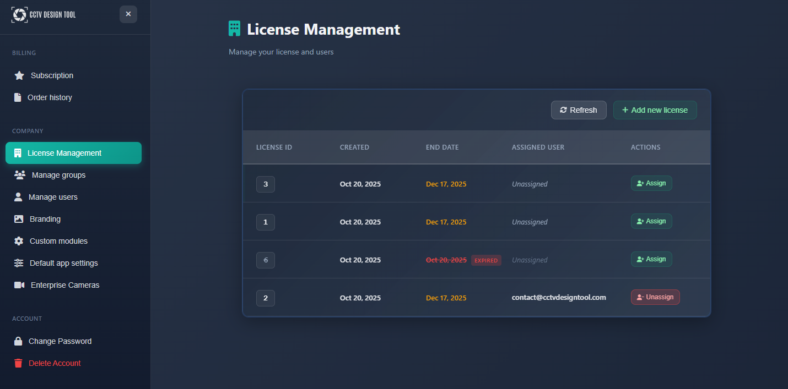This screenshot has height=389, width=788.
Task: Click the sliders icon beside Default app settings
Action: pyautogui.click(x=19, y=263)
